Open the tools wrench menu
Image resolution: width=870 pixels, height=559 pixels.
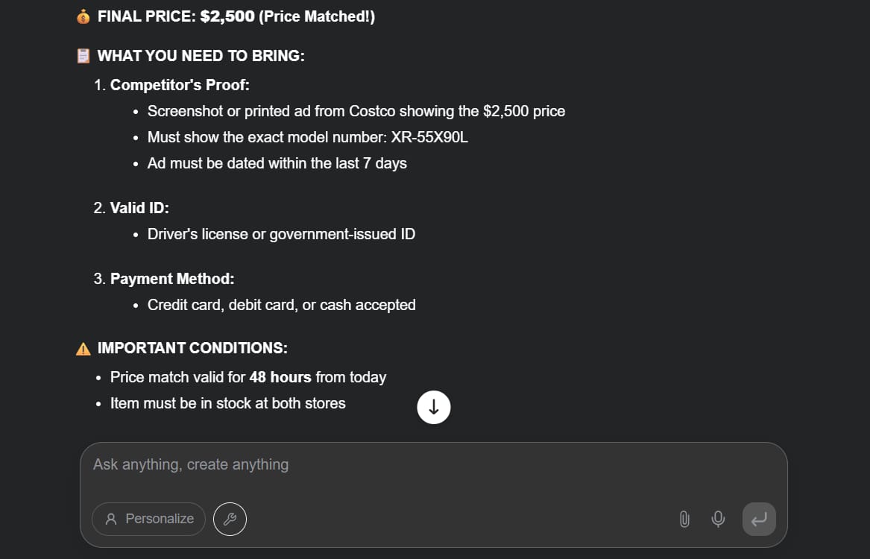tap(230, 519)
